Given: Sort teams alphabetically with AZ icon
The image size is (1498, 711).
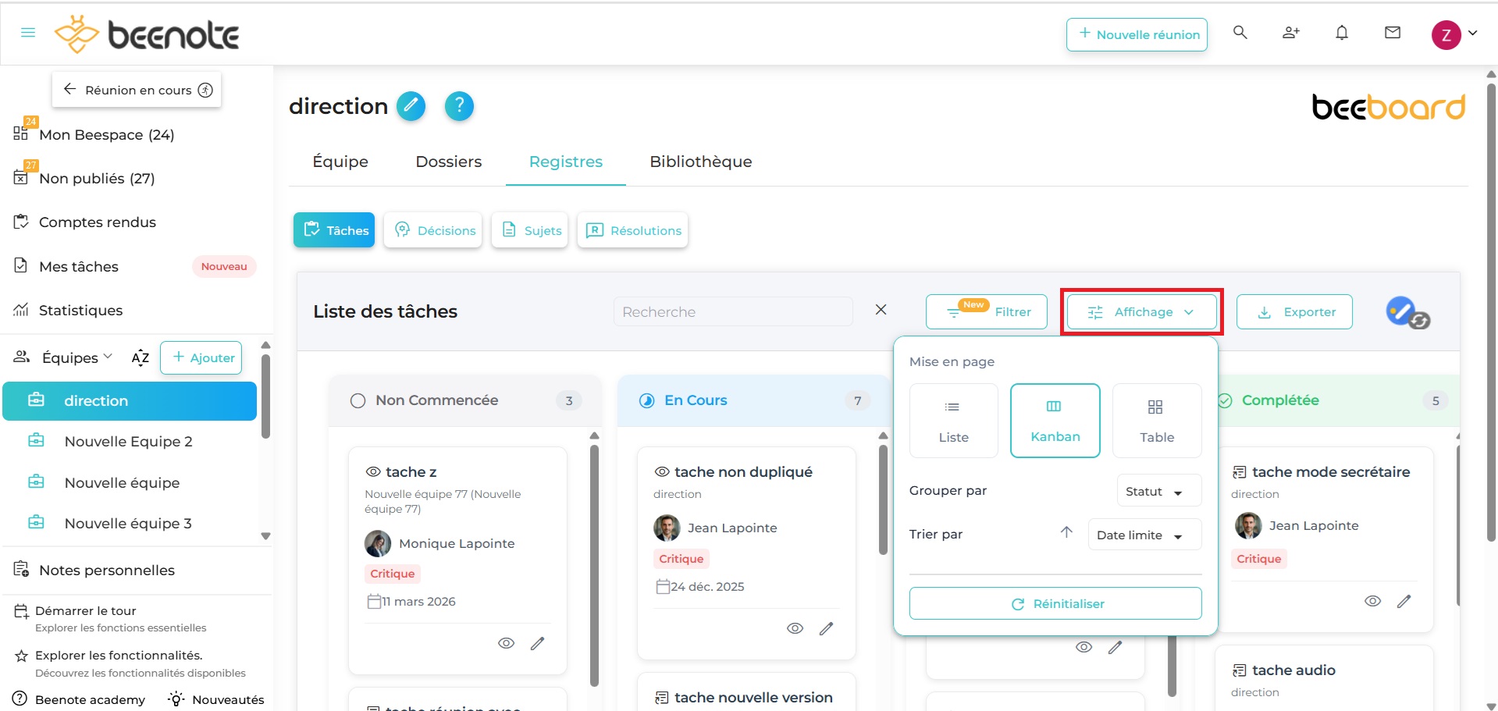Looking at the screenshot, I should tap(141, 358).
